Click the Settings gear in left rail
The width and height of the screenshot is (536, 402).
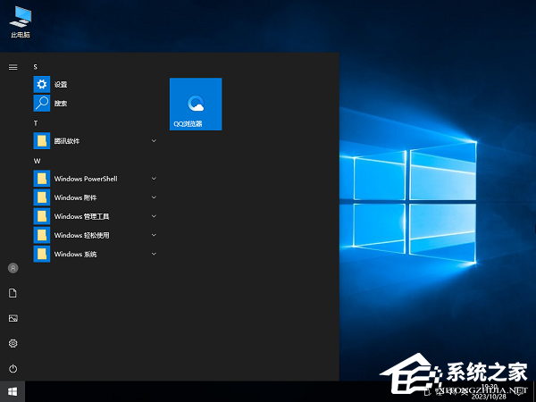[x=13, y=343]
